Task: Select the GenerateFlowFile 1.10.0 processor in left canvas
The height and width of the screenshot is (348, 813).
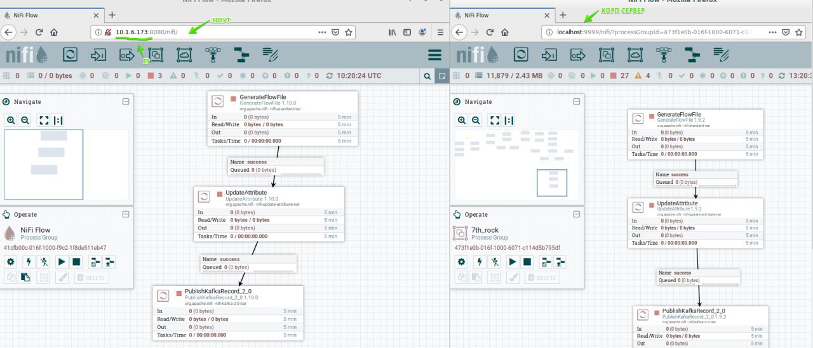Action: [283, 118]
